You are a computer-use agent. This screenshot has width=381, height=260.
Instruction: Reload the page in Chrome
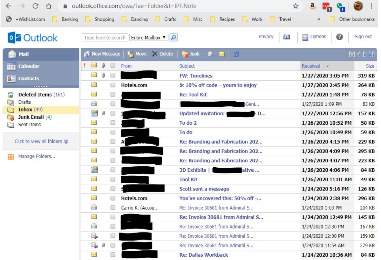tap(36, 6)
